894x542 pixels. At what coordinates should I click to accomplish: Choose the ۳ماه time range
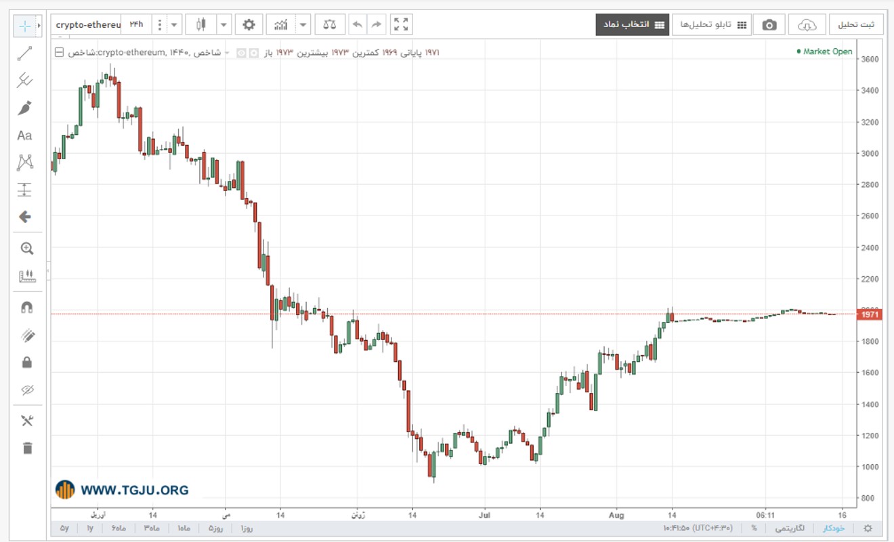click(x=151, y=528)
